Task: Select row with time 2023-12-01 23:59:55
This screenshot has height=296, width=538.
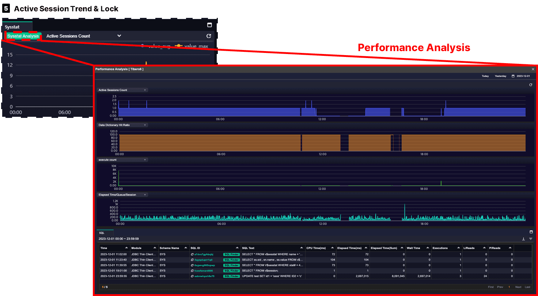Action: pos(316,276)
